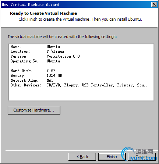Screen dimensions: 159x164
Task: Select the Network Adap... NAT row
Action: (81, 80)
